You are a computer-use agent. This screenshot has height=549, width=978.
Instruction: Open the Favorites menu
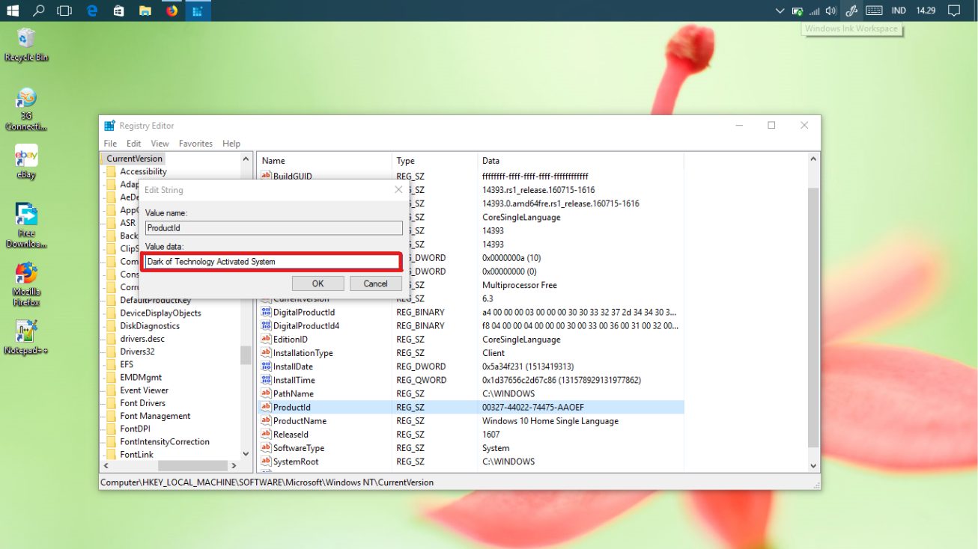(x=195, y=143)
